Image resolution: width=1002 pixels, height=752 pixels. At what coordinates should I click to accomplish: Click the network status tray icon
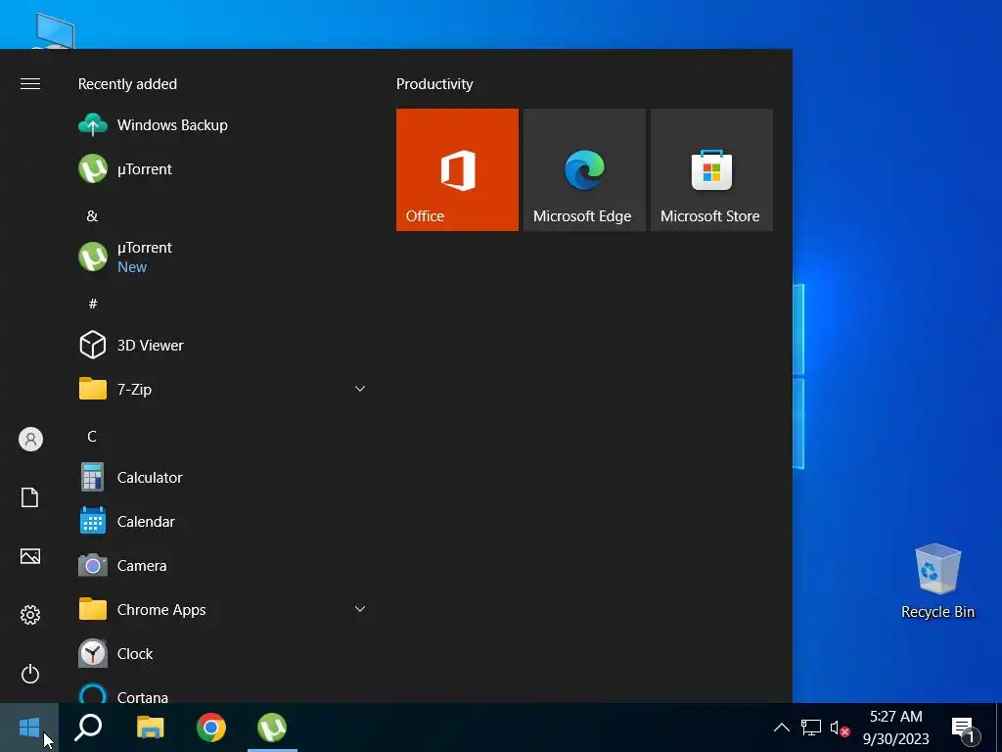coord(811,728)
